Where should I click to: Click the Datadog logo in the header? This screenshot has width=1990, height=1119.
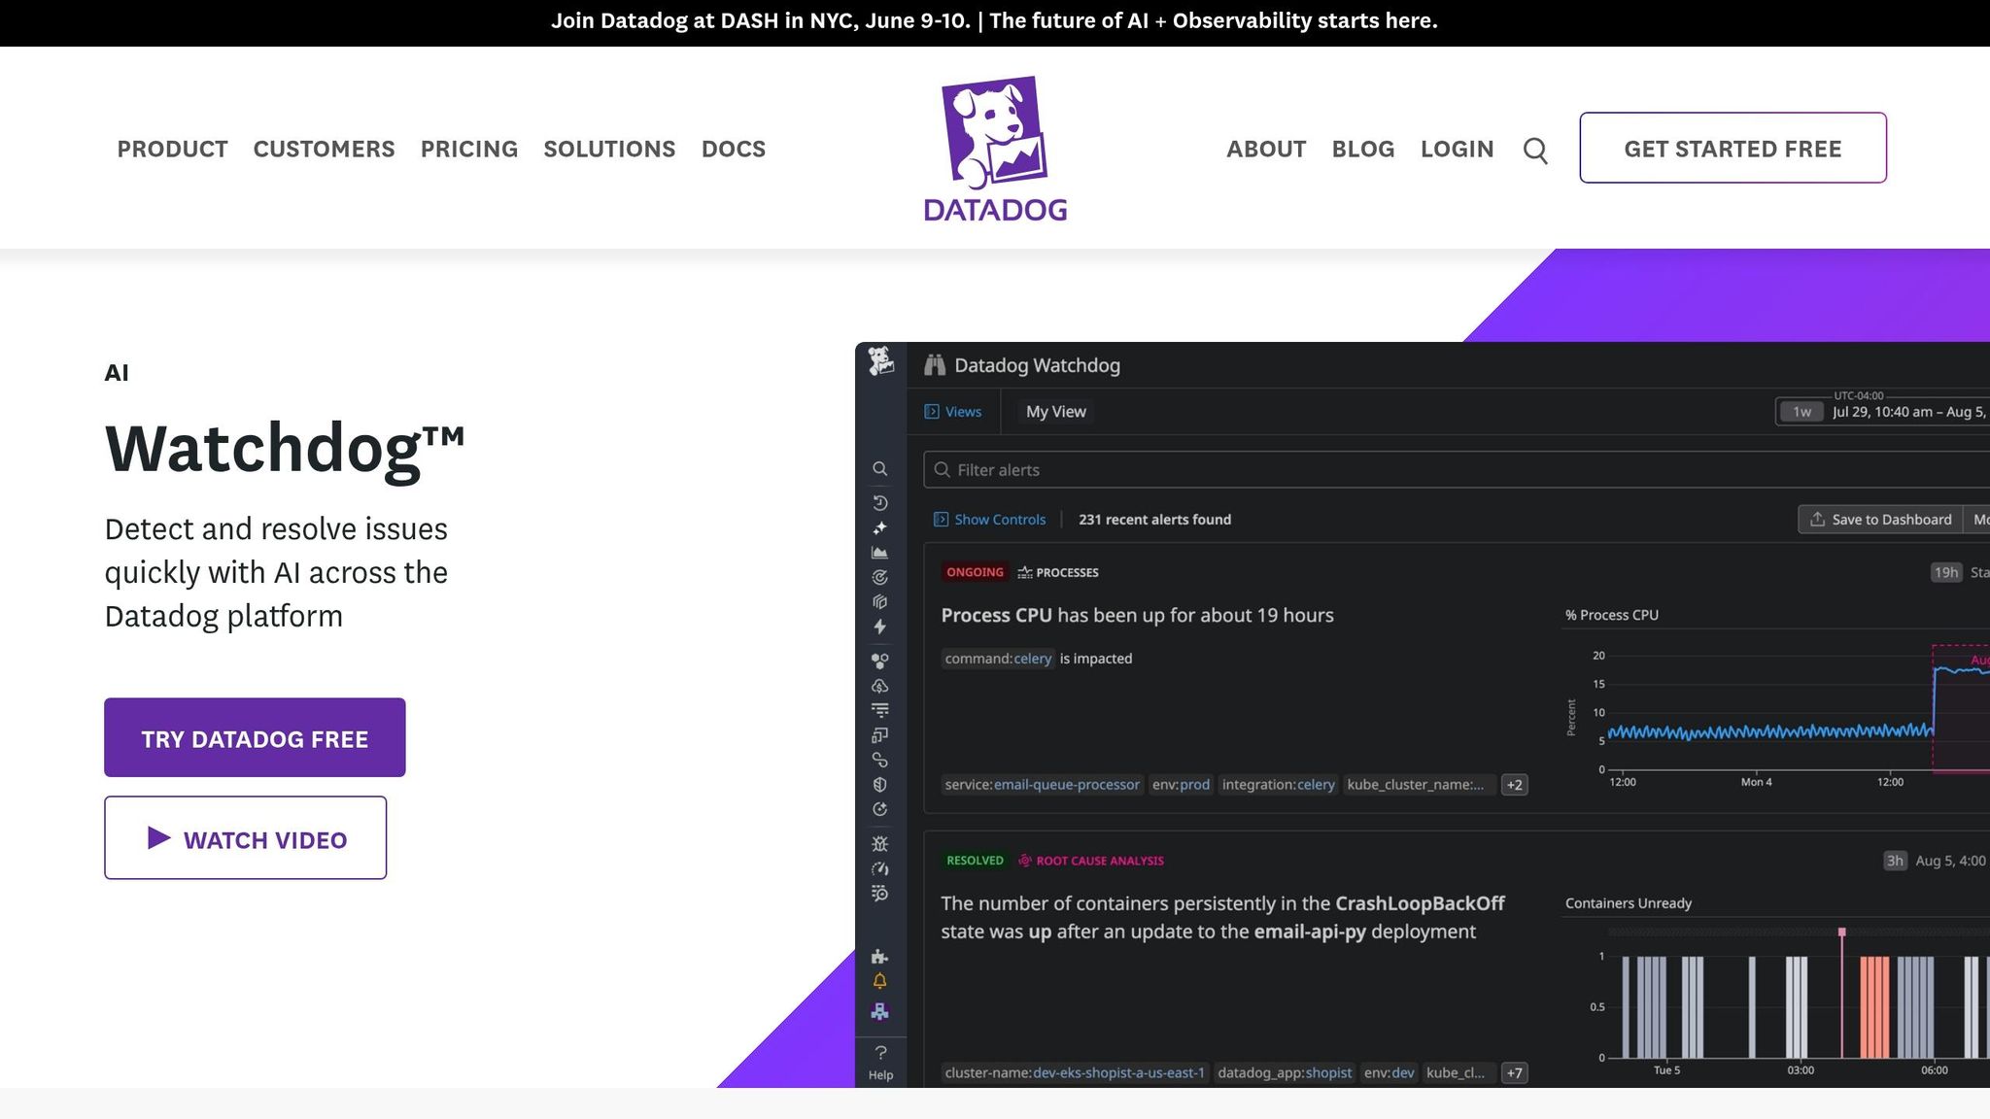coord(995,149)
